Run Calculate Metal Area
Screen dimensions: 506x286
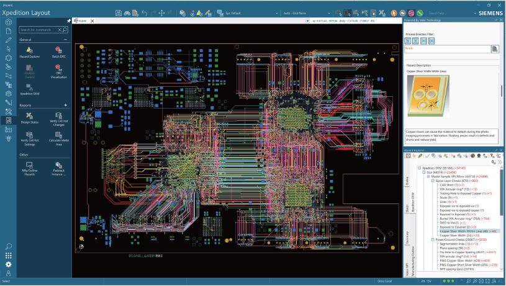[x=58, y=138]
